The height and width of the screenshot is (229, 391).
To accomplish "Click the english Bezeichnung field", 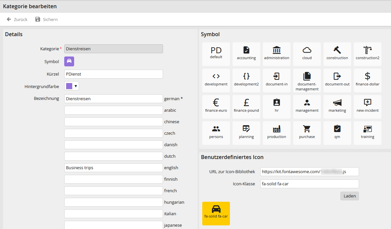I will pos(113,168).
